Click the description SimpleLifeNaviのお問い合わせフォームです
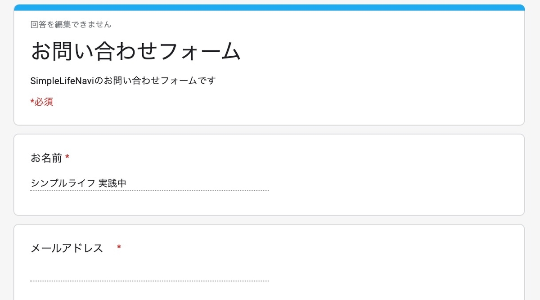The image size is (540, 300). pos(122,81)
